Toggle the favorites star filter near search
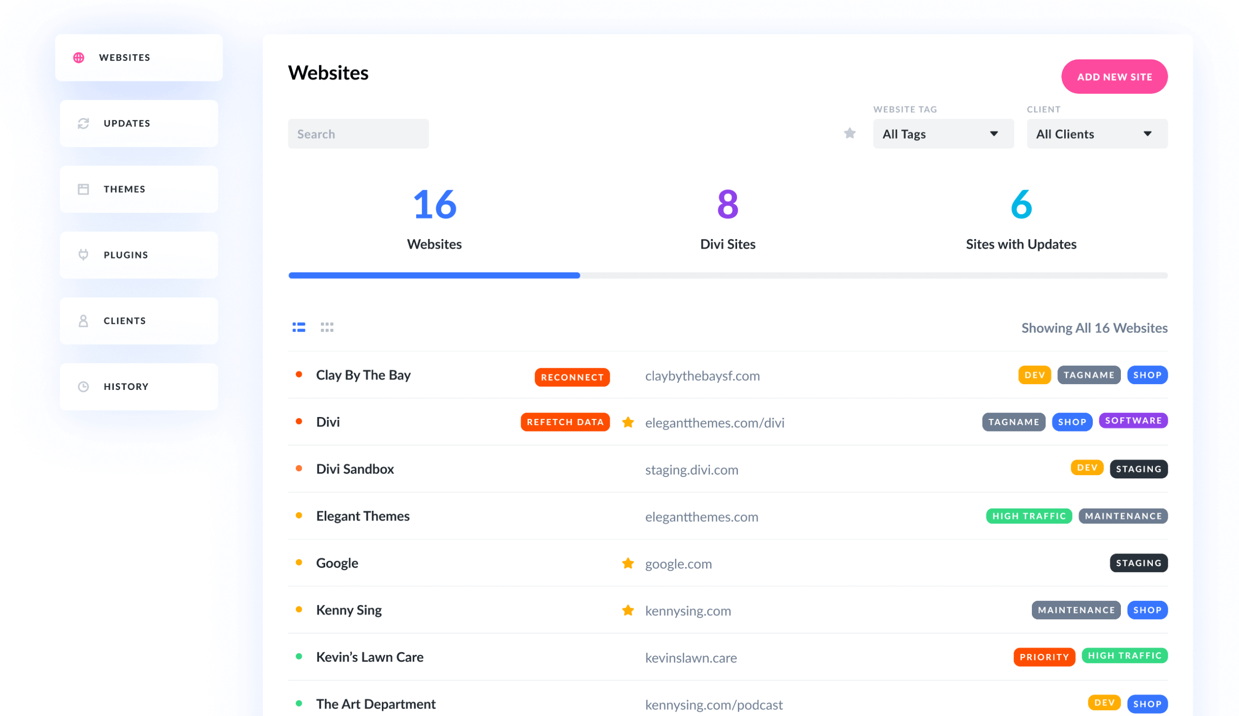 coord(849,133)
